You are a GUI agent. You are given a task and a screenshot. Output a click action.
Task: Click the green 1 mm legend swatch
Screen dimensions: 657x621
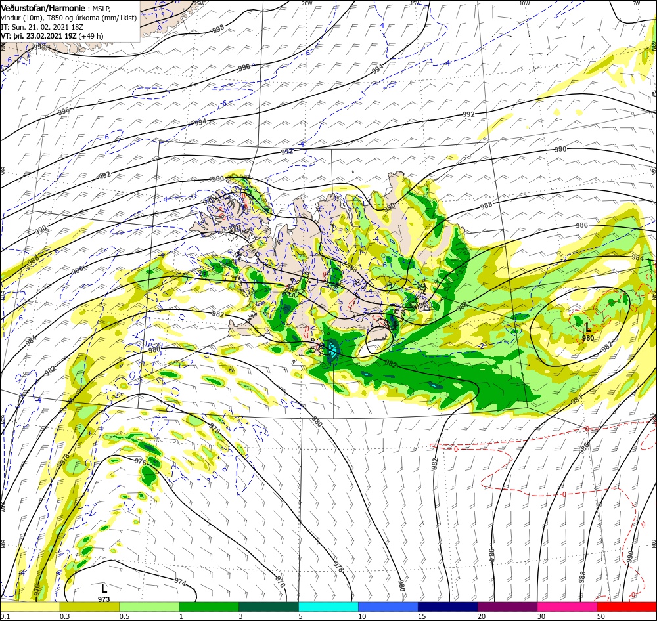[x=209, y=607]
